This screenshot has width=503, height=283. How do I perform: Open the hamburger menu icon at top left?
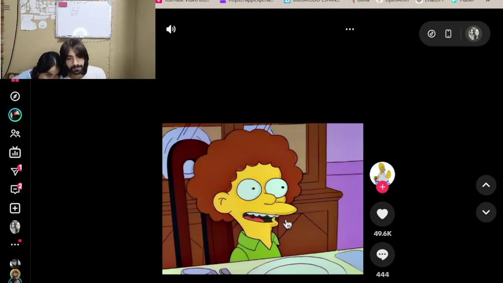[x=6, y=7]
